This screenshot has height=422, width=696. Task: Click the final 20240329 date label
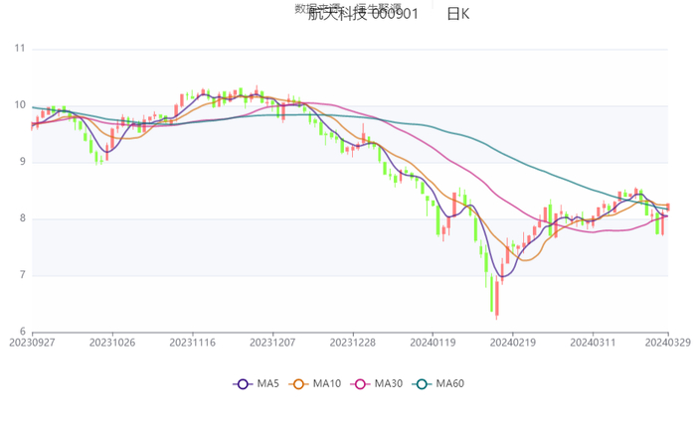pyautogui.click(x=668, y=342)
